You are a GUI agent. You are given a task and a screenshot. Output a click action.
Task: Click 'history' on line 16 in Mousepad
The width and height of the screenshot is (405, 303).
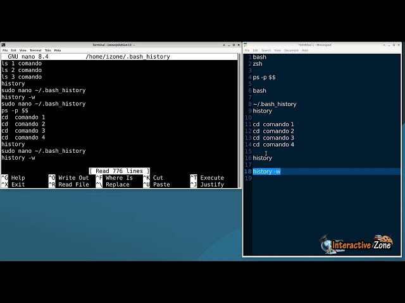pyautogui.click(x=263, y=158)
